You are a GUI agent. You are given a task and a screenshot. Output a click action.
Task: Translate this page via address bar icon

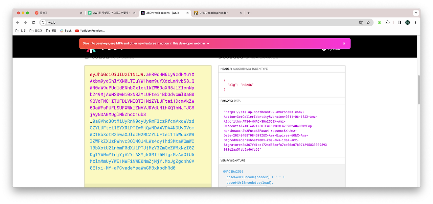(x=361, y=22)
